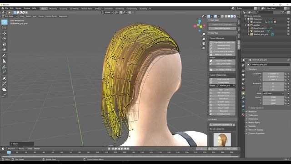Toggle viewport overlays button
Viewport: 291px width, 164px height.
(216, 16)
